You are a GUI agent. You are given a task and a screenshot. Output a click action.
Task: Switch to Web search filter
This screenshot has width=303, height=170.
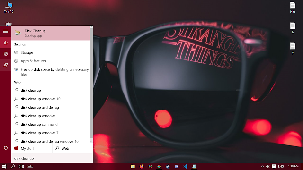(72, 148)
